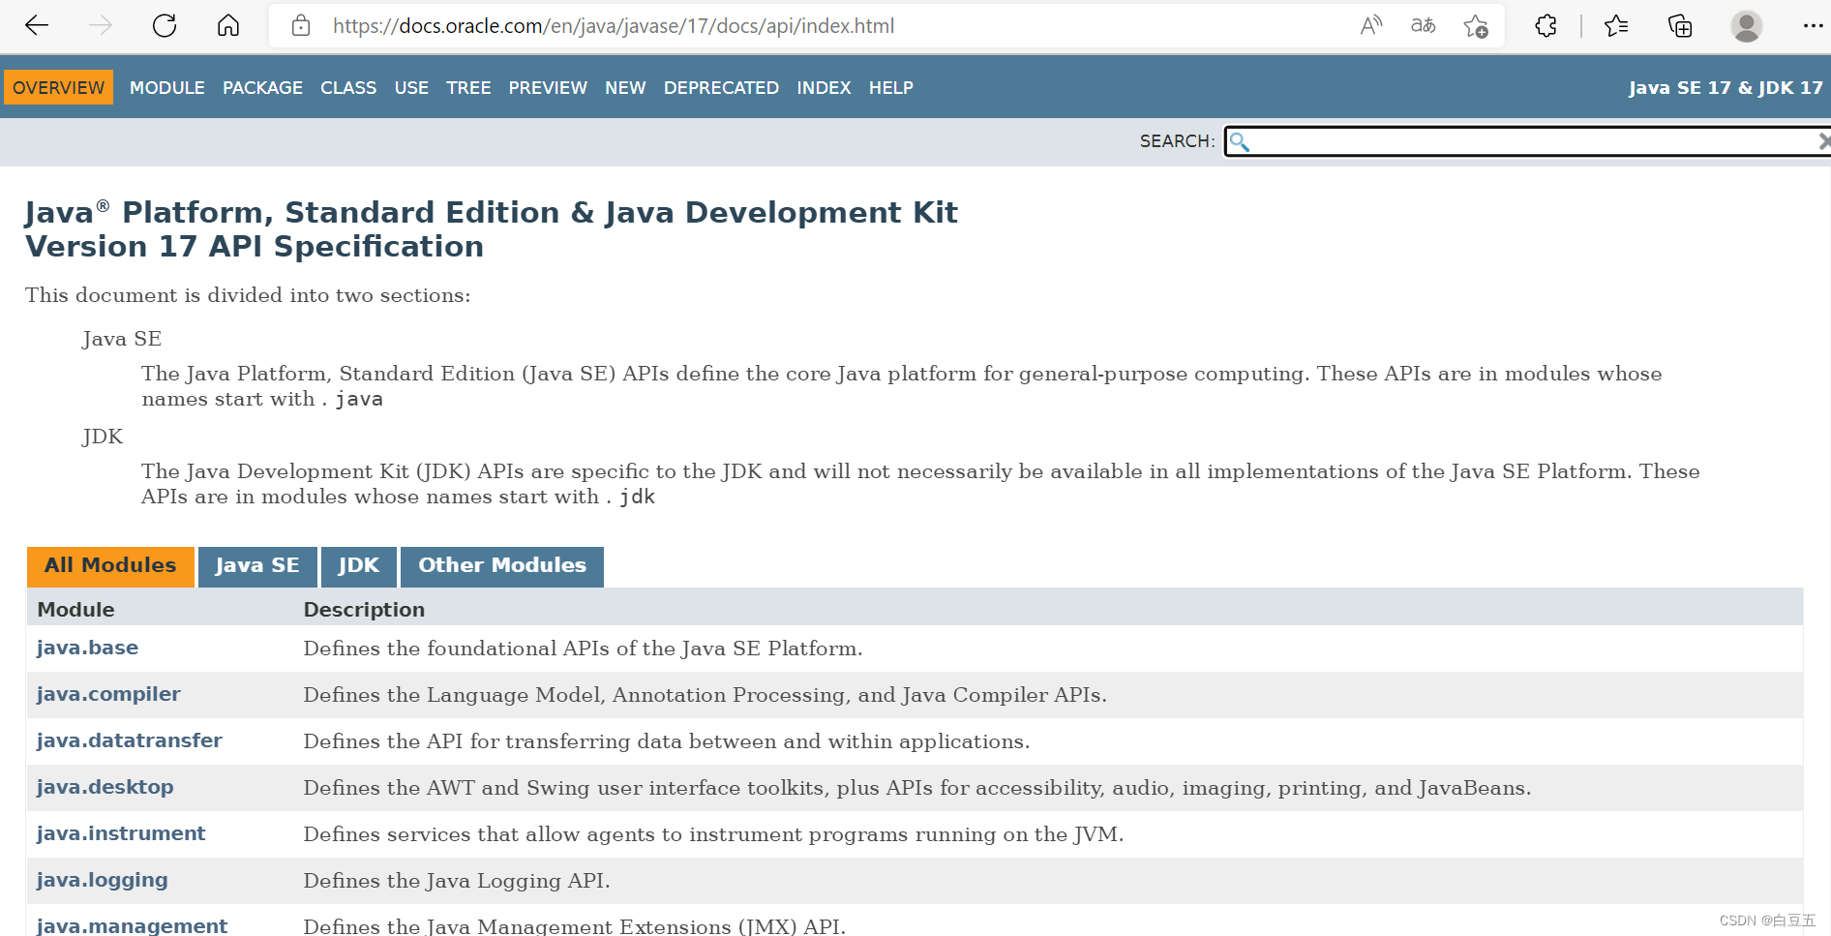Click the magnifier icon in search box
The height and width of the screenshot is (936, 1831).
[x=1240, y=142]
